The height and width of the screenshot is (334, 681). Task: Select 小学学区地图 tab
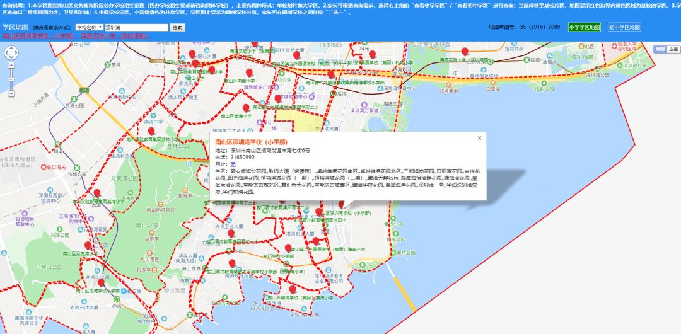click(x=585, y=27)
